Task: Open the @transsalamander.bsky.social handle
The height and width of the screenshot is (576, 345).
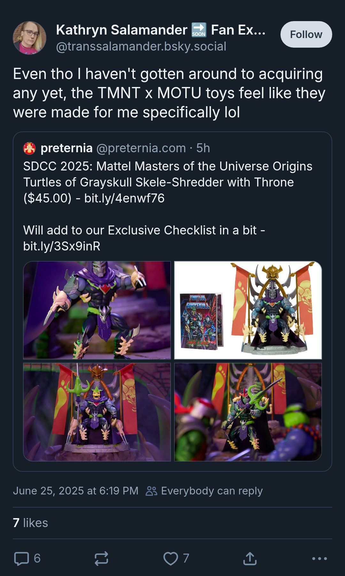Action: click(141, 46)
